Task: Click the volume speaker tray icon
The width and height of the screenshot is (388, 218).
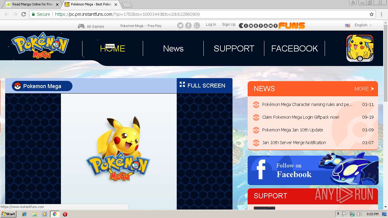Action: 359,214
